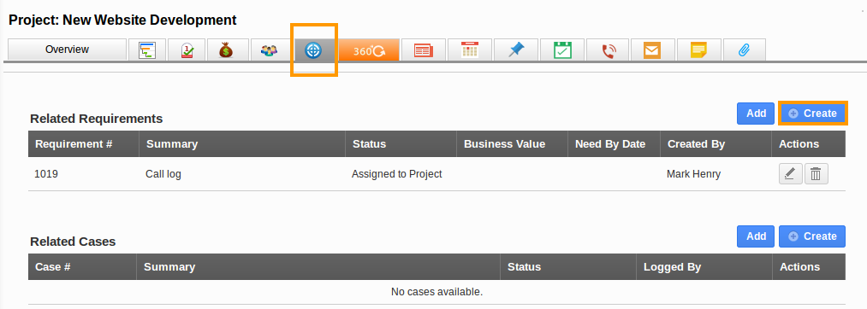The width and height of the screenshot is (867, 309).
Task: Open the phone calls tab icon
Action: (x=609, y=50)
